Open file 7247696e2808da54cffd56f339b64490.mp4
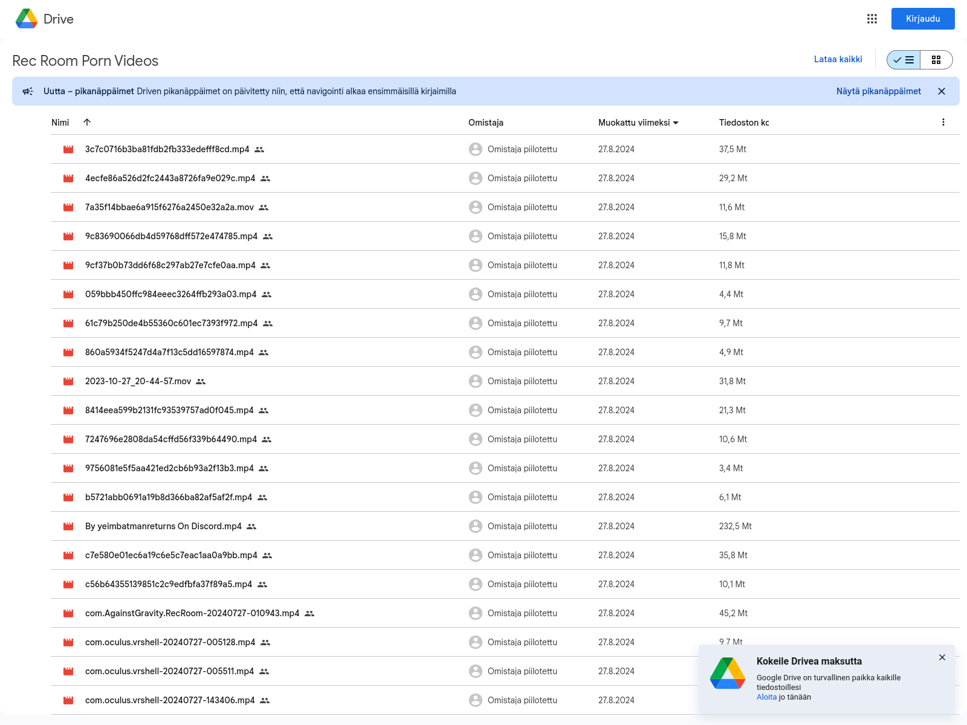 pyautogui.click(x=171, y=439)
